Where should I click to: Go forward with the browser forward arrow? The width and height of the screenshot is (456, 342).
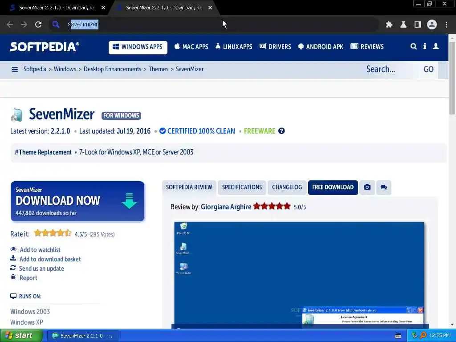point(24,24)
